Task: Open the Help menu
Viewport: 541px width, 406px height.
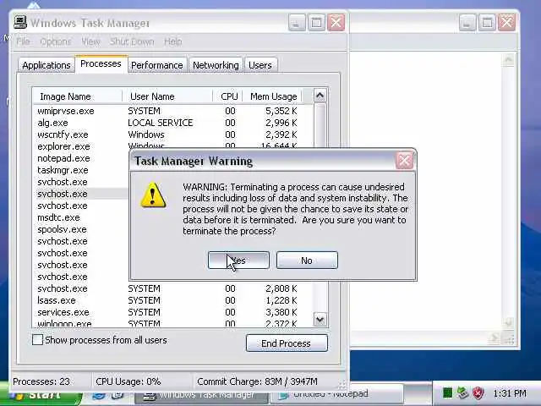Action: 172,41
